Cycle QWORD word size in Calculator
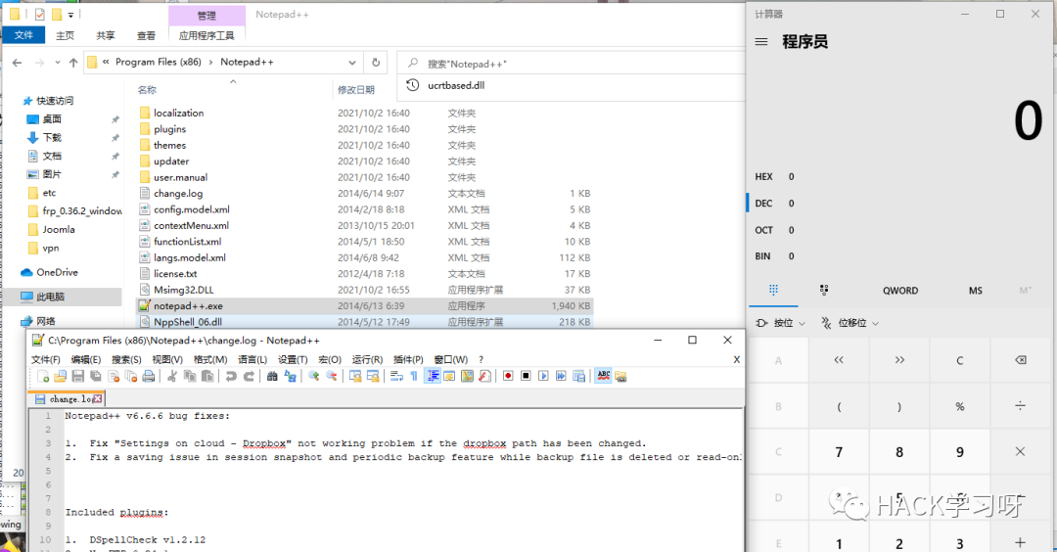This screenshot has height=552, width=1057. (900, 291)
